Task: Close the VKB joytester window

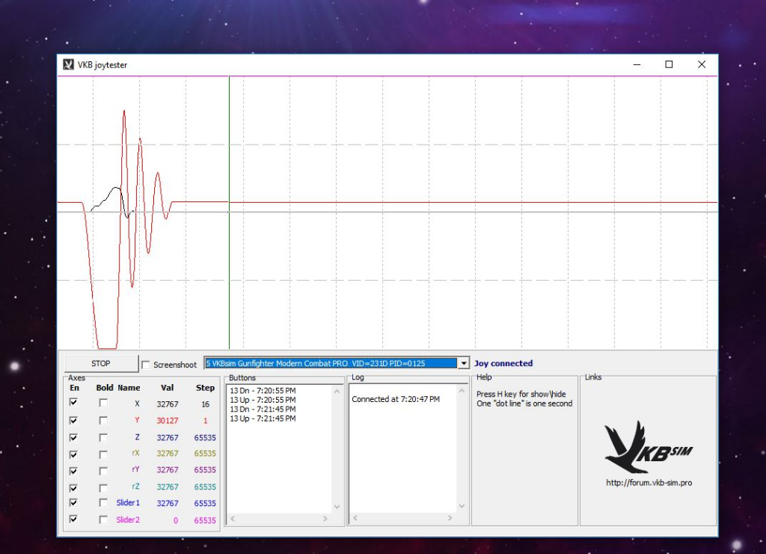Action: pos(702,64)
